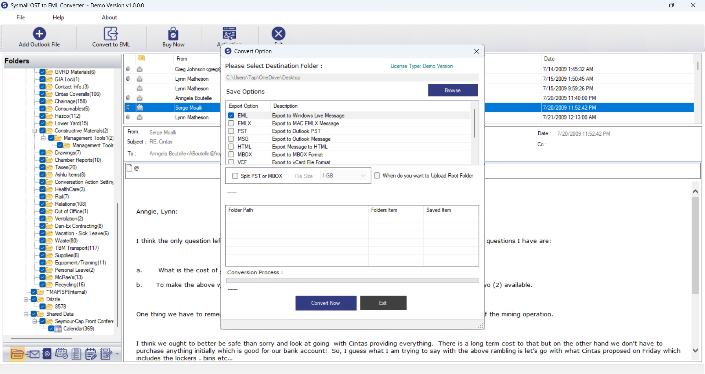Check the HTML export option
This screenshot has height=374, width=705.
point(231,147)
